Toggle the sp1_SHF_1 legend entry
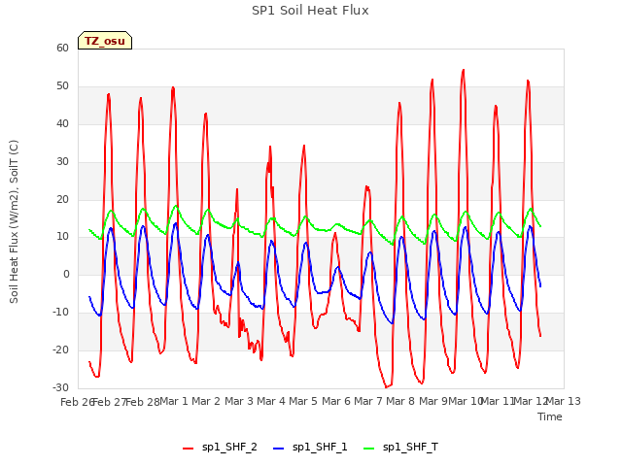This screenshot has height=466, width=622. click(x=310, y=448)
